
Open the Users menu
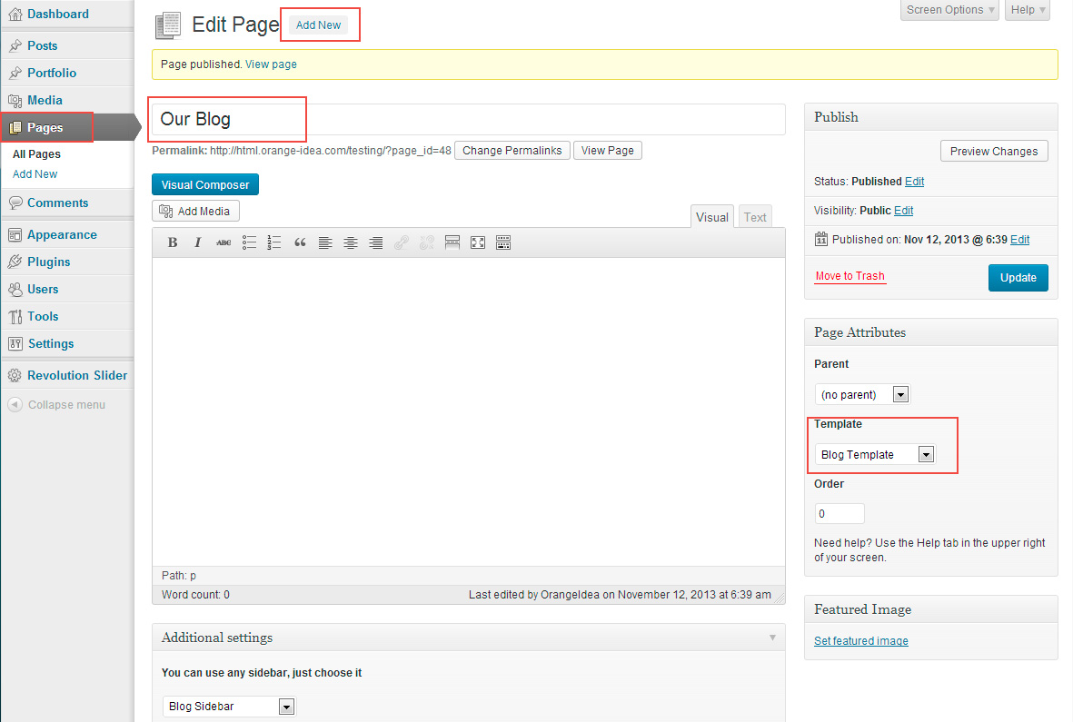[x=67, y=289]
